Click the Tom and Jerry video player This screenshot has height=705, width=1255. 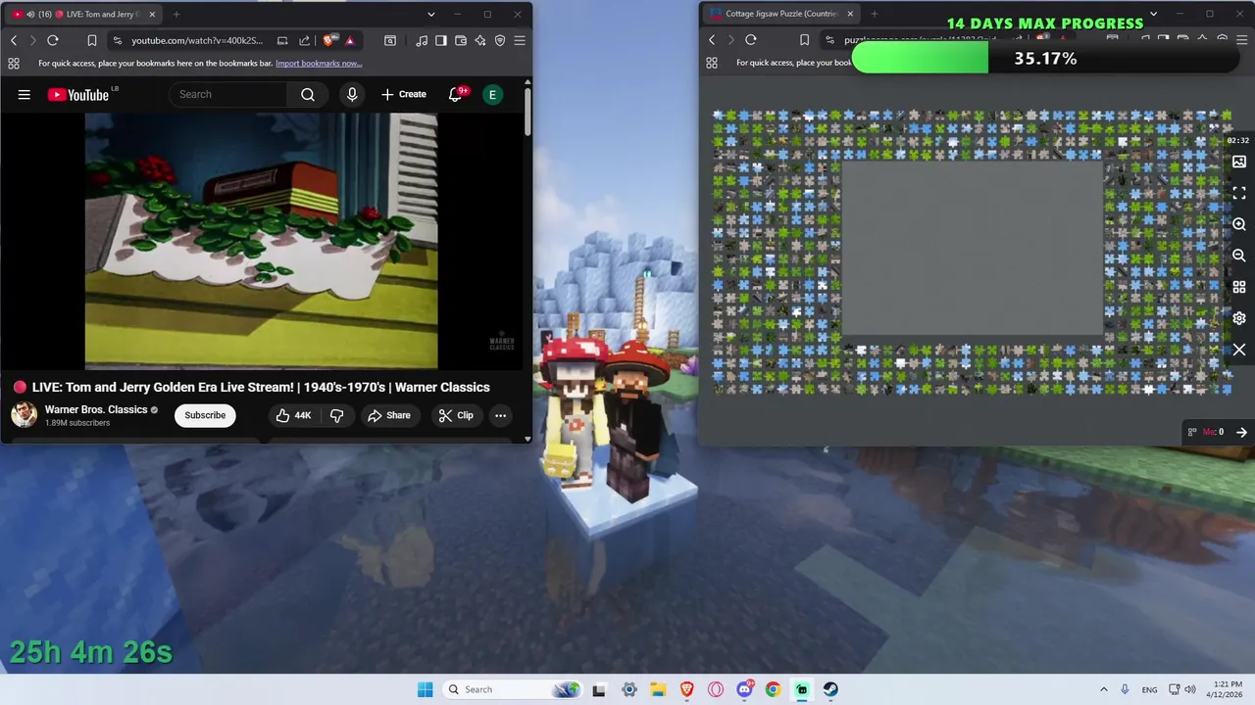(261, 241)
